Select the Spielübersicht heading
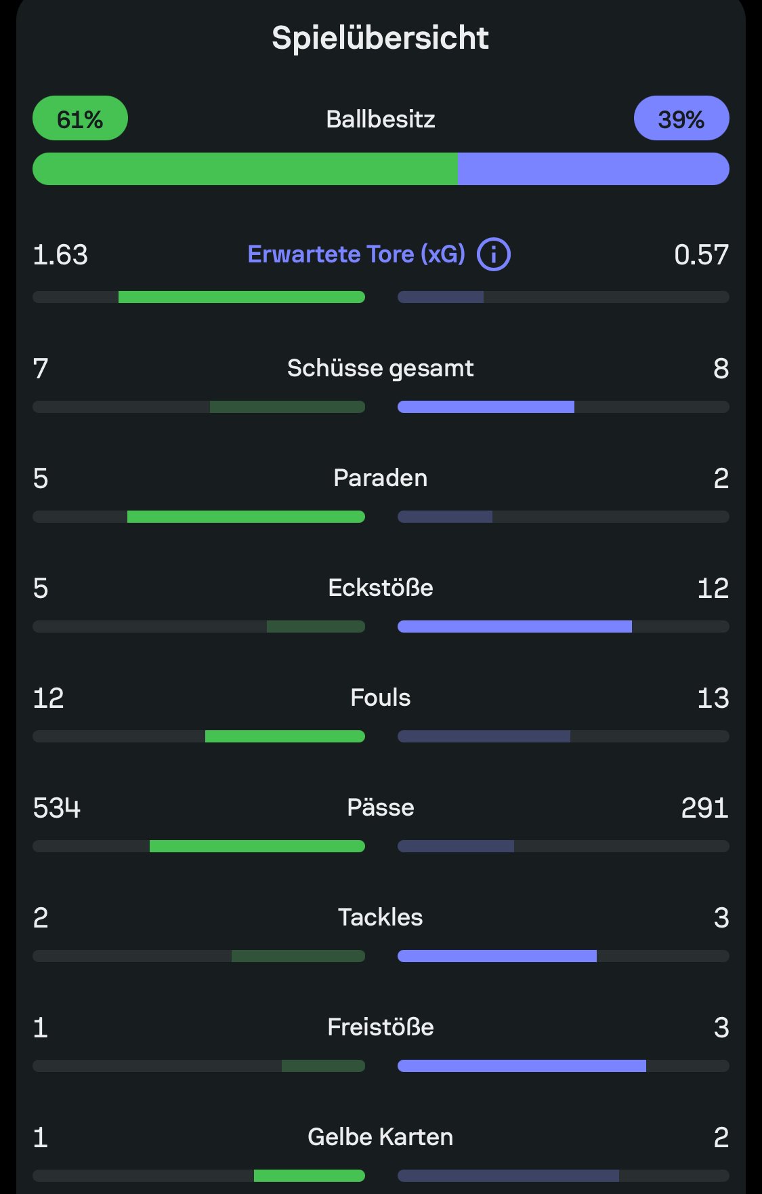 (380, 38)
